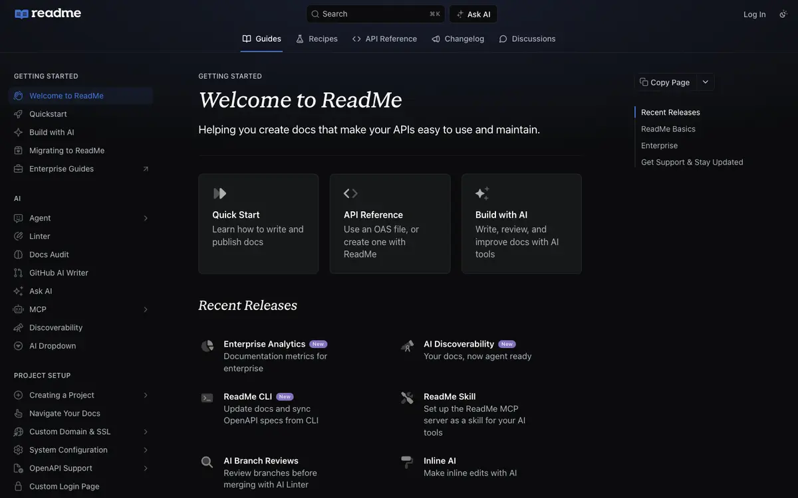Click the Creating a Project plus icon
The height and width of the screenshot is (498, 798).
click(x=18, y=395)
